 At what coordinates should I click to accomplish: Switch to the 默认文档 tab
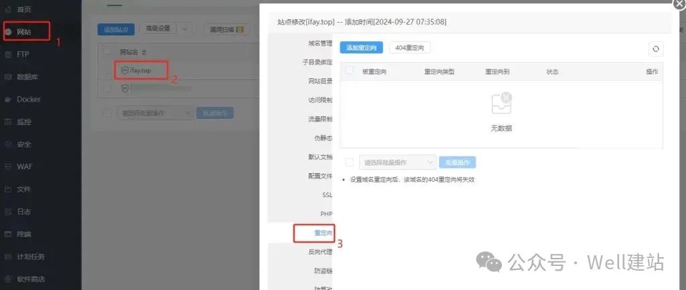coord(320,157)
